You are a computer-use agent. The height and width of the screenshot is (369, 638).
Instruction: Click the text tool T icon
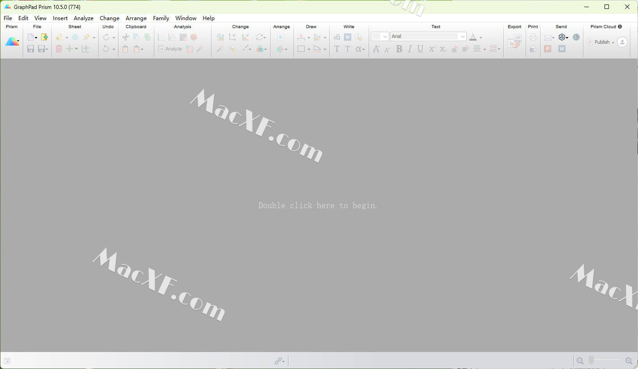[337, 49]
